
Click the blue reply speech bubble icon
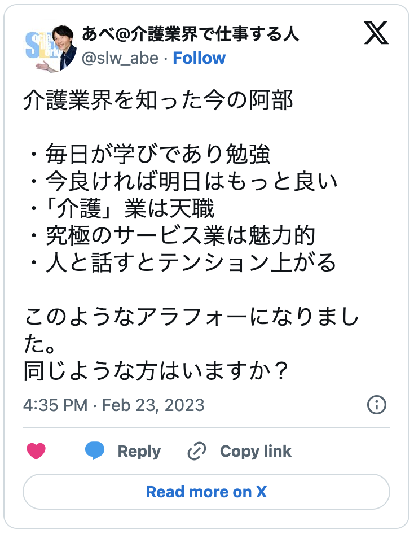click(x=95, y=451)
